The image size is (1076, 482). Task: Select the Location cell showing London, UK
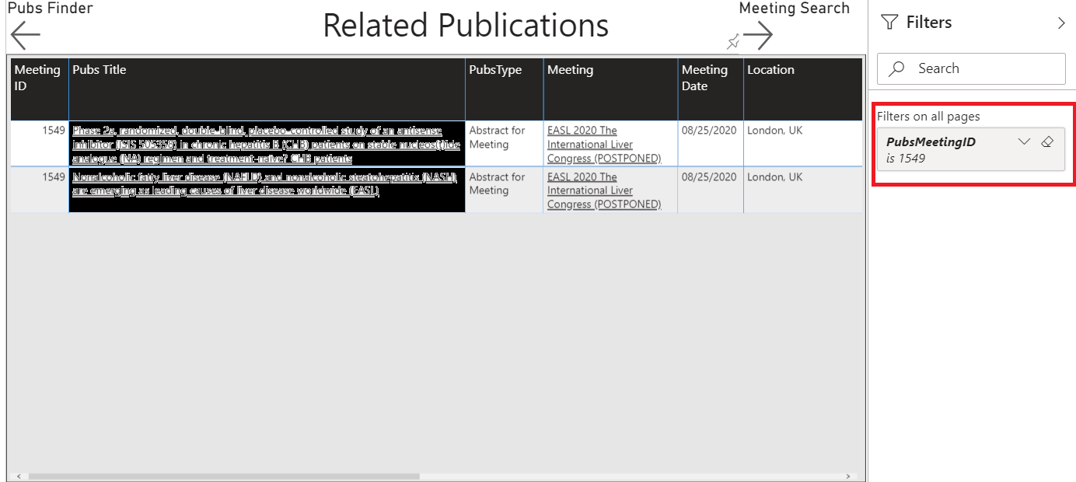(x=775, y=131)
